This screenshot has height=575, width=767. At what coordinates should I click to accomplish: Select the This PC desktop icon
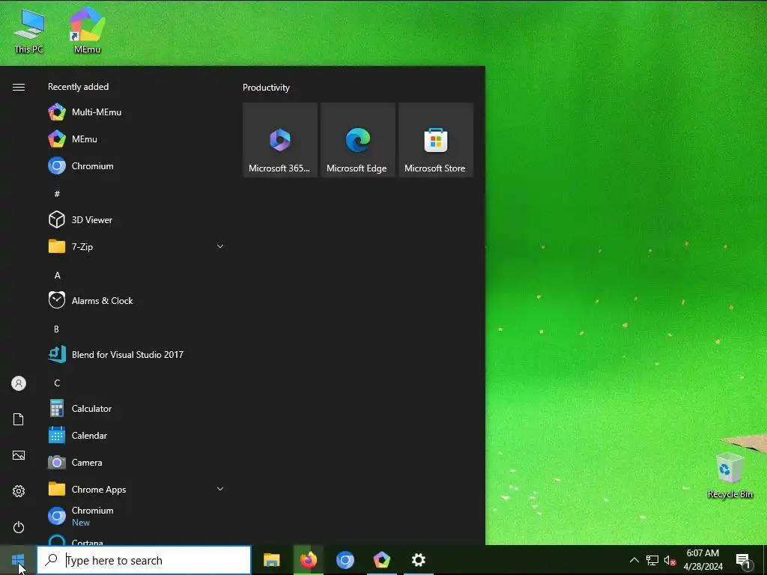pyautogui.click(x=29, y=31)
